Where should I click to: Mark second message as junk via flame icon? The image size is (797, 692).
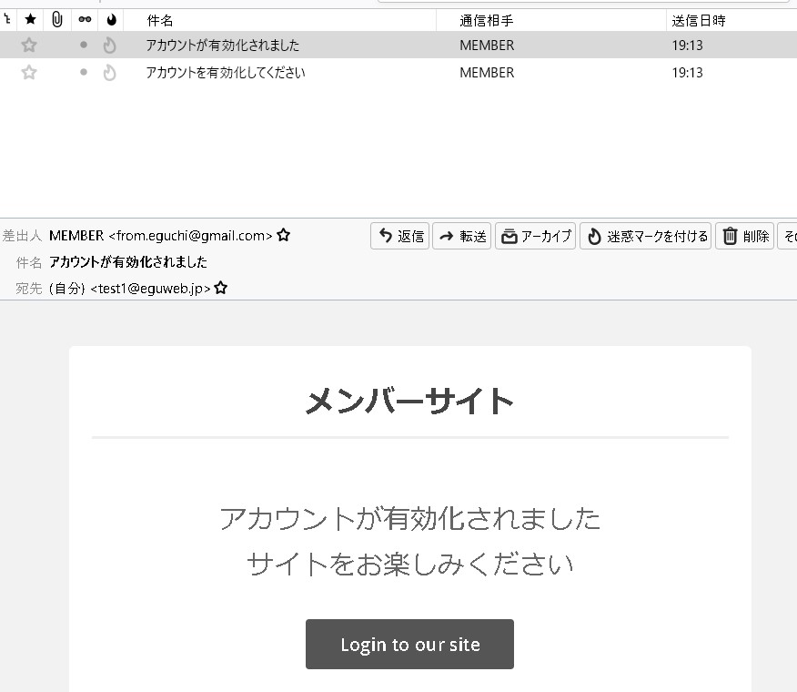(110, 73)
